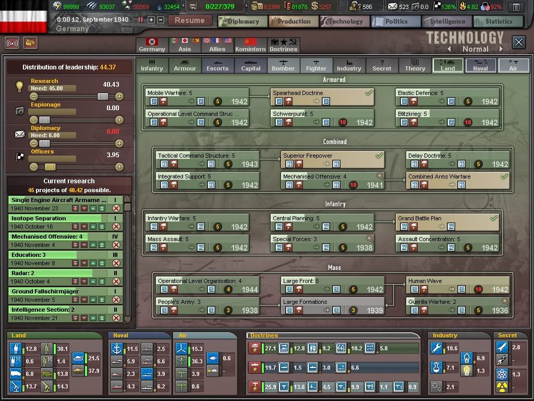Click the Espionage slider handle

(x=44, y=120)
